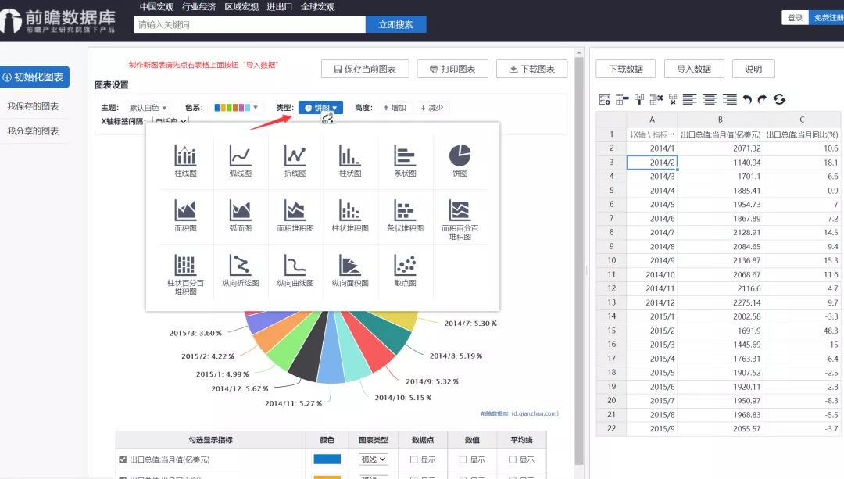Open the blue color swatch for 出口总值:当月值
This screenshot has width=844, height=479.
pos(327,459)
